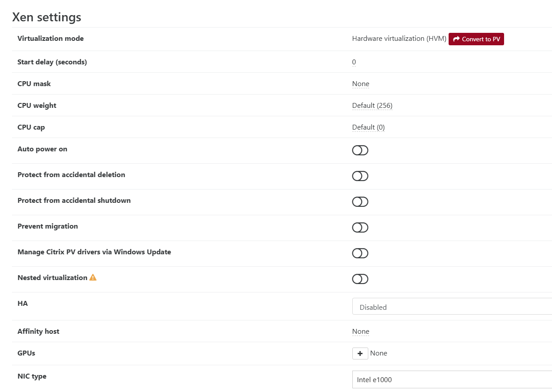Enable Auto power on
This screenshot has height=391, width=552.
coord(360,150)
